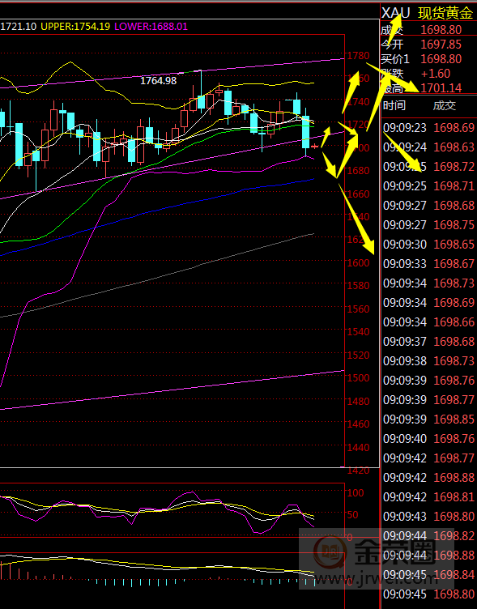Screen dimensions: 477x609
Task: Select the UPPER:1754.19 Bollinger band label
Action: point(75,27)
